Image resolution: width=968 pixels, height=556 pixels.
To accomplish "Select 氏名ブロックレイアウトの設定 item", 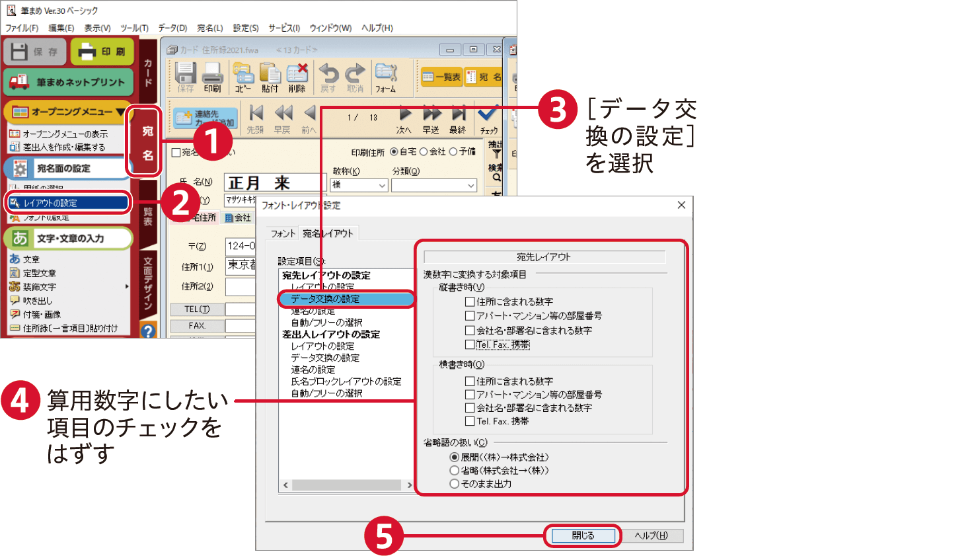I will point(346,381).
